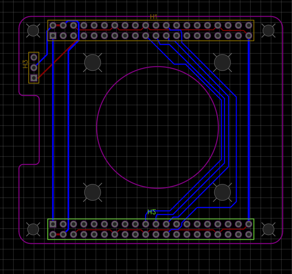Select the straight vertical blue trace on board's right side
The height and width of the screenshot is (274, 292).
coord(249,130)
